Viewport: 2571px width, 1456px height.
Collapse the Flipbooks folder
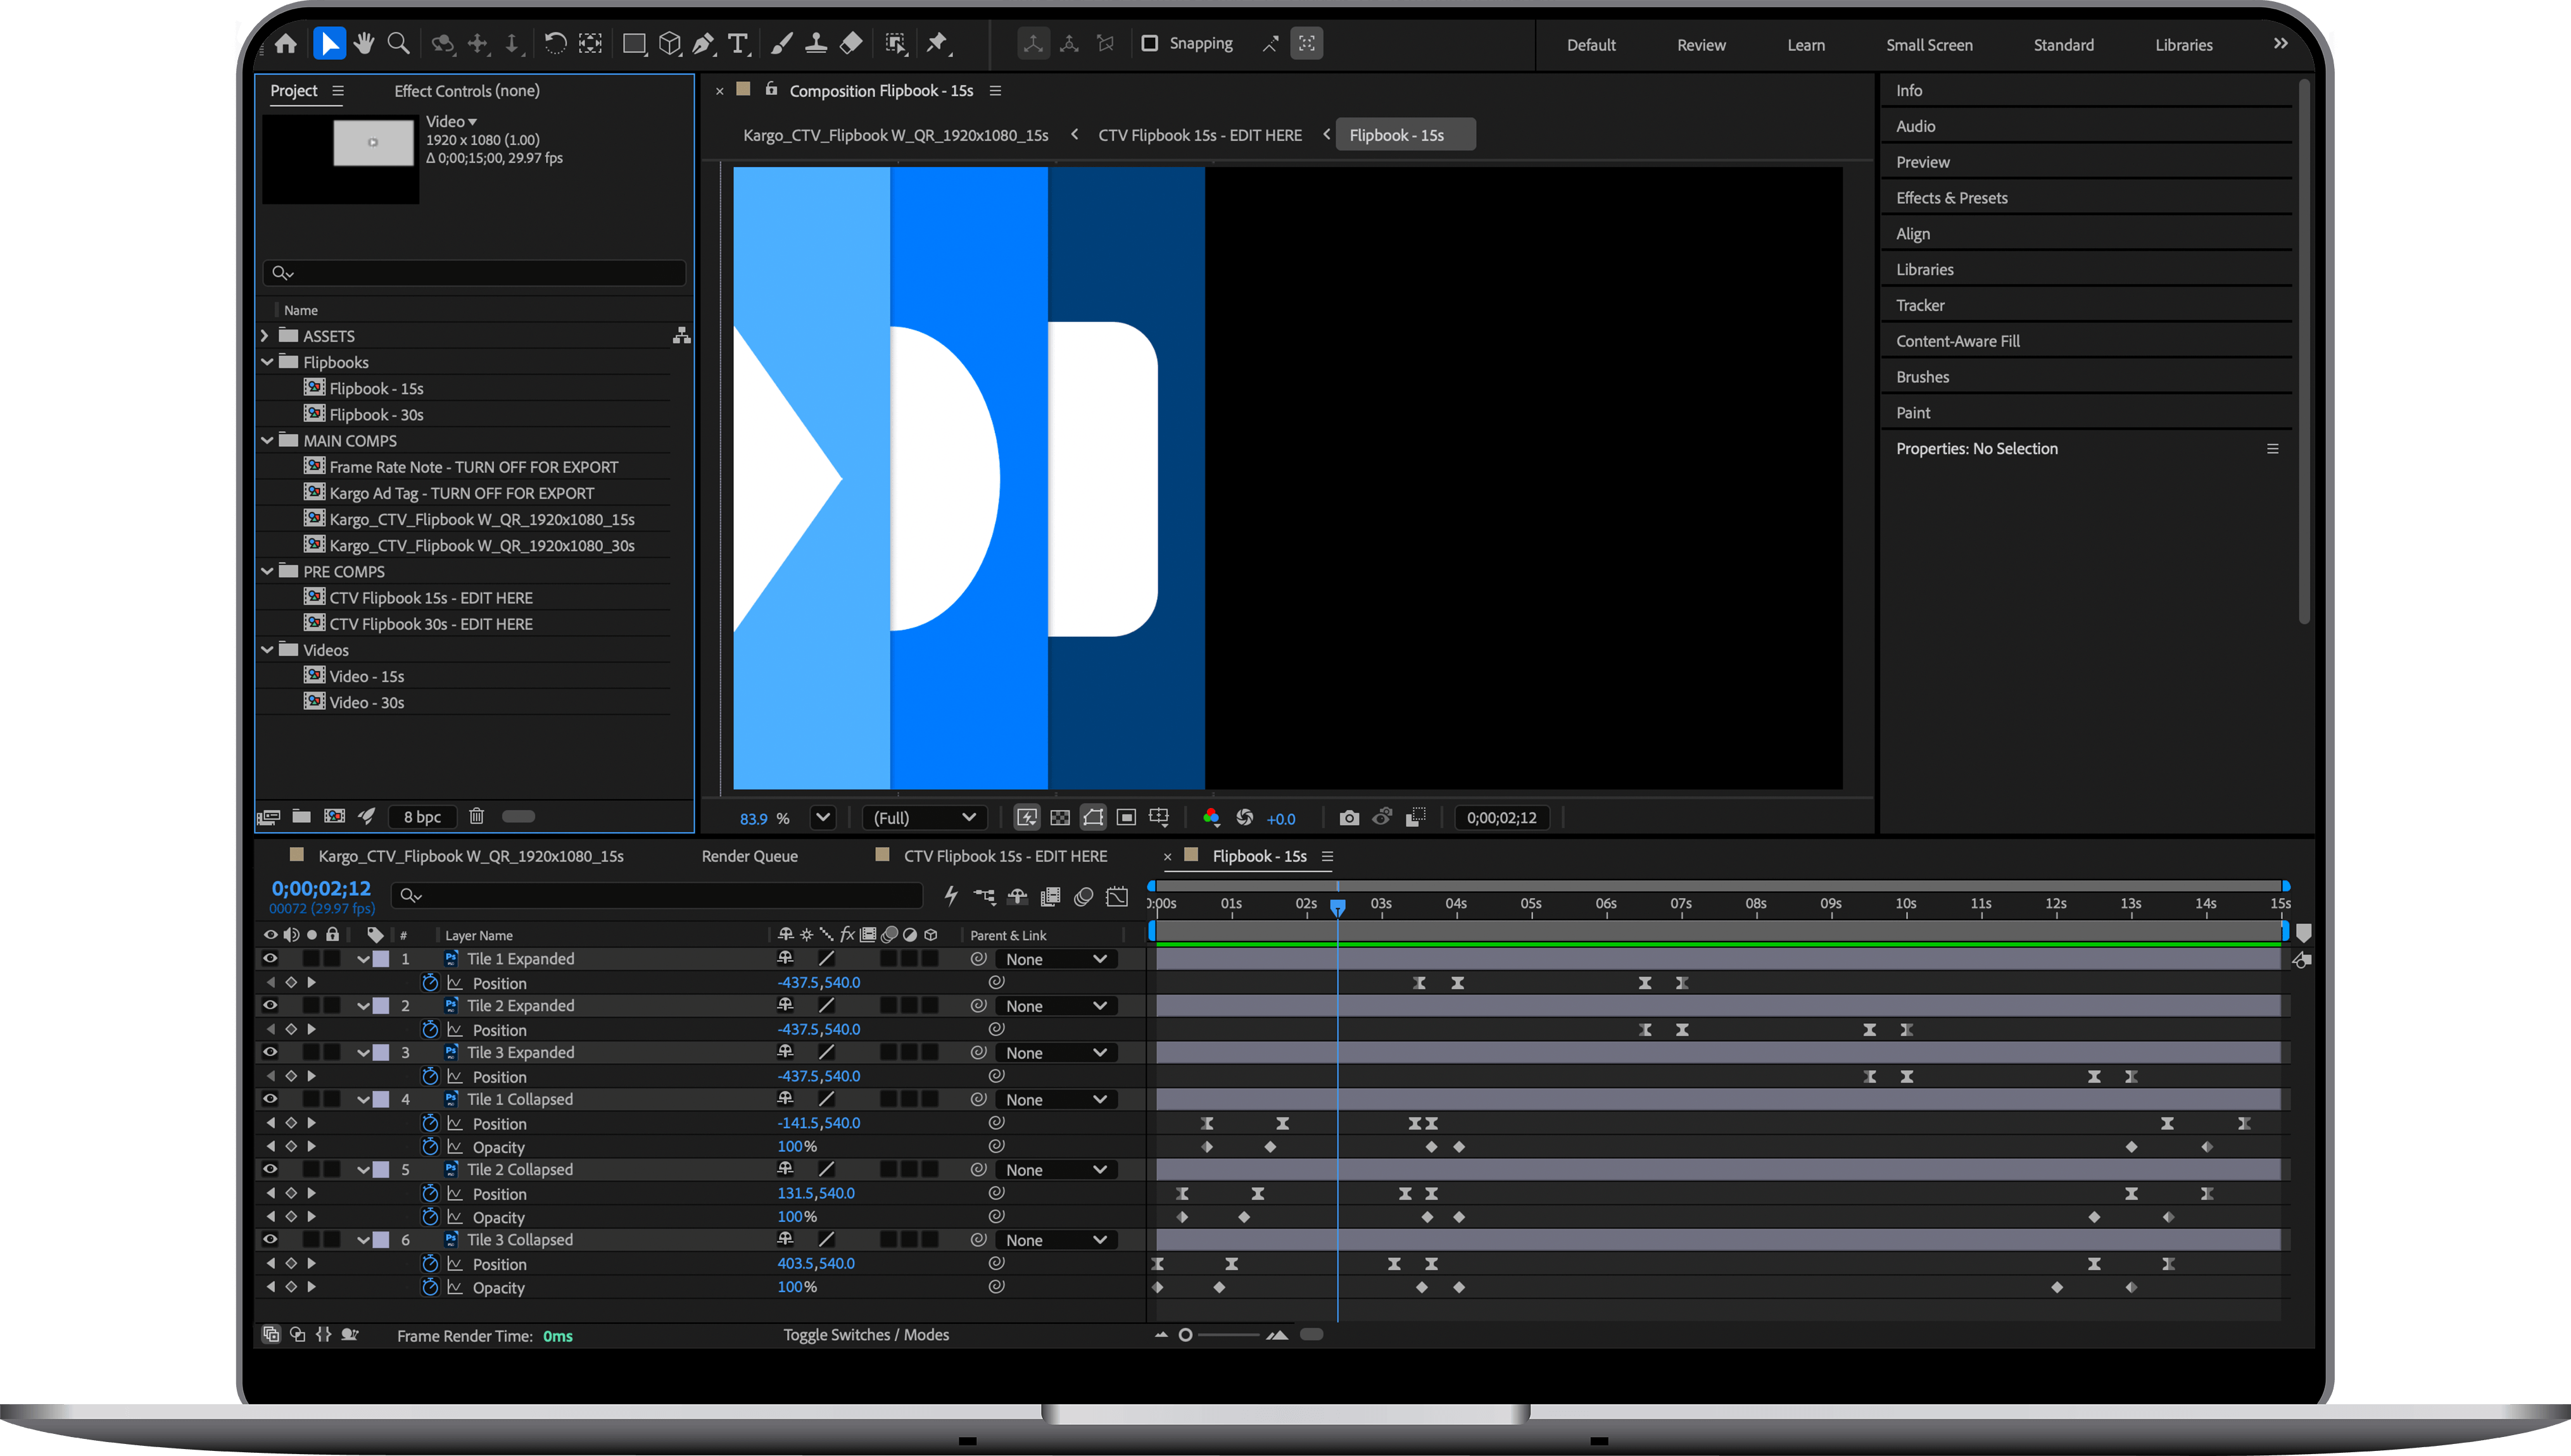[267, 362]
